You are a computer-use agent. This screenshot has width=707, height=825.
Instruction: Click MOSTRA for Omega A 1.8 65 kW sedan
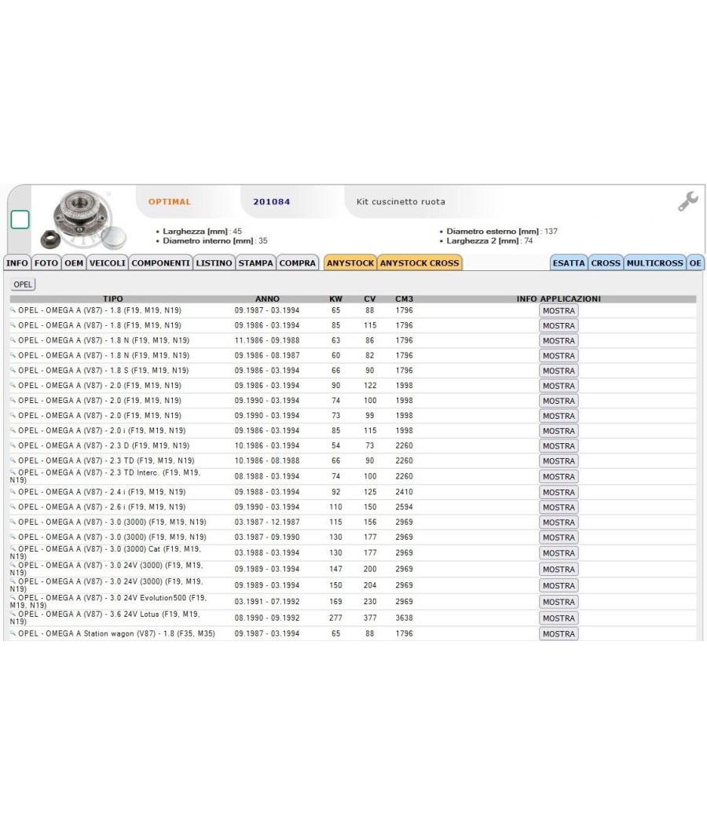tap(559, 310)
